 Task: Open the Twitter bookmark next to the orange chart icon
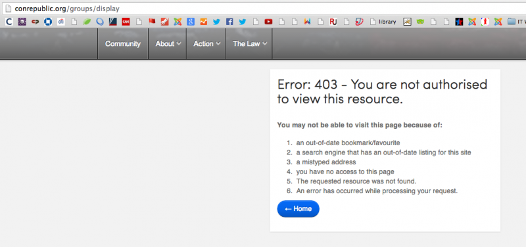click(217, 22)
